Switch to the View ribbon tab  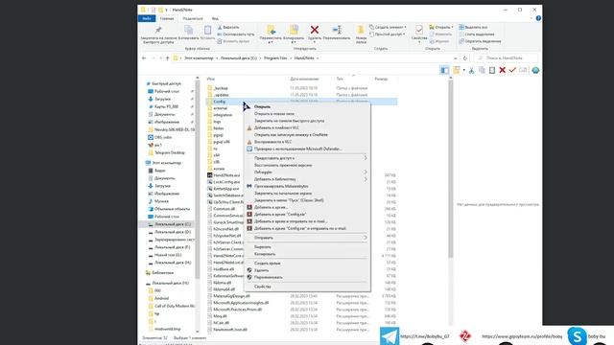215,18
